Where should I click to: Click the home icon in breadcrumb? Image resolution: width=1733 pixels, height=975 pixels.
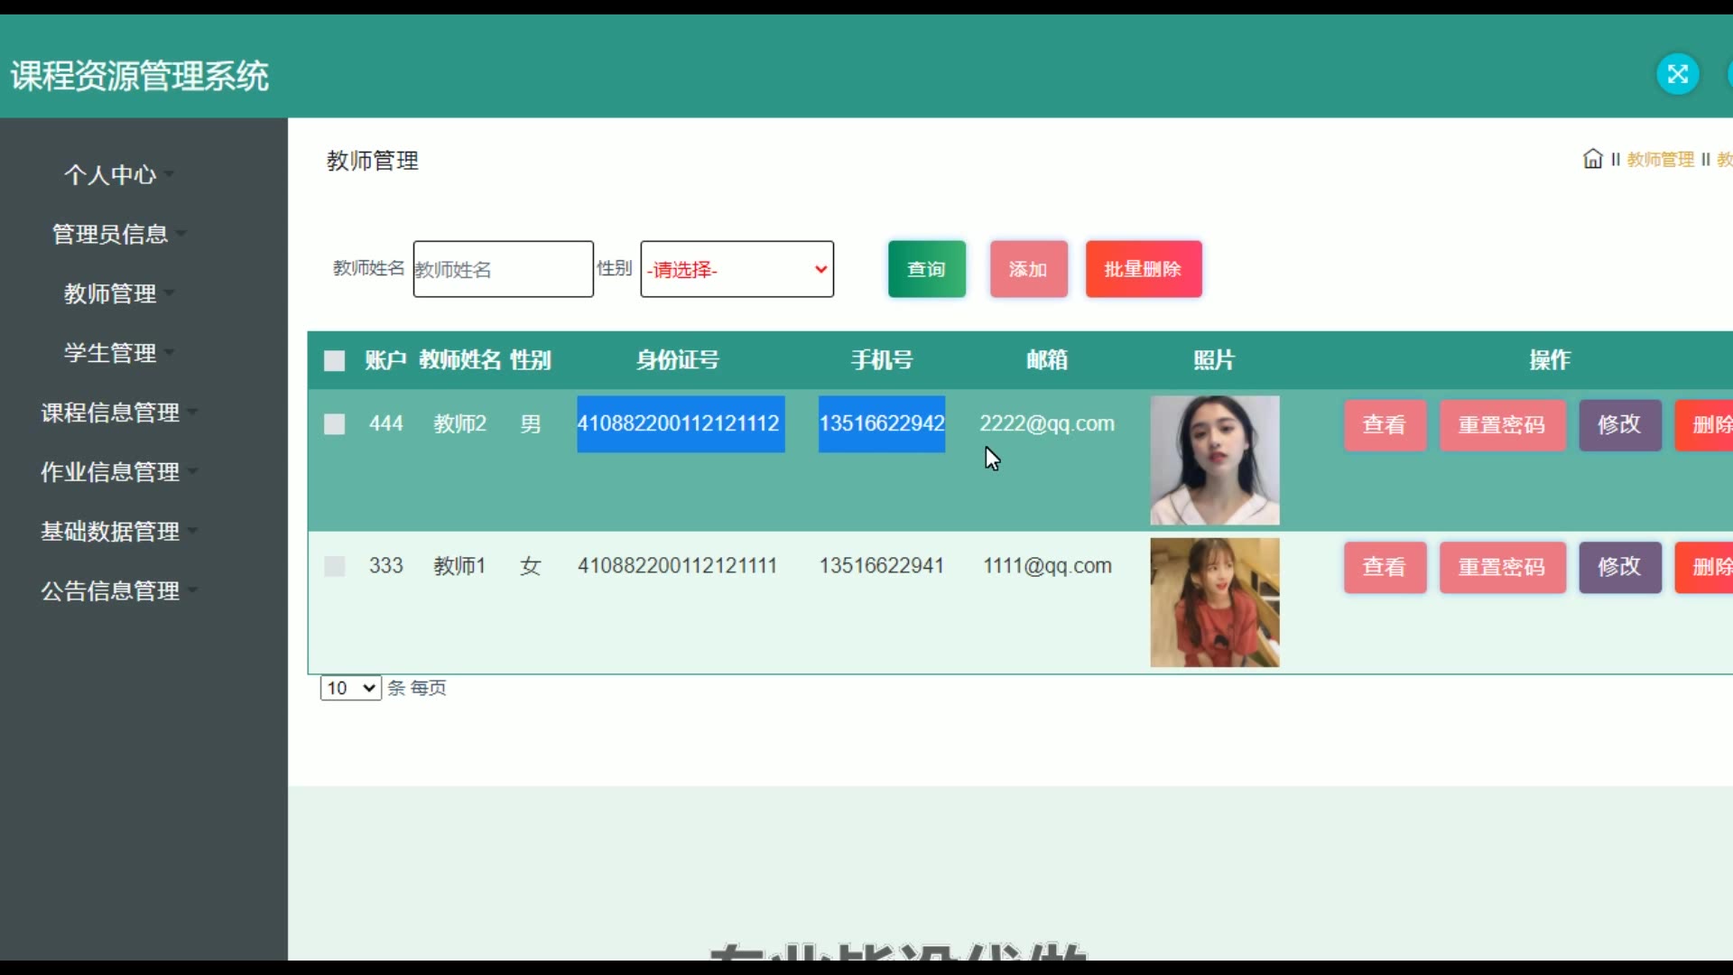pos(1592,160)
